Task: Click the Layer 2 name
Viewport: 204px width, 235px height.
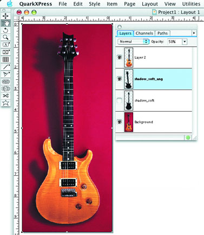Action: click(140, 58)
